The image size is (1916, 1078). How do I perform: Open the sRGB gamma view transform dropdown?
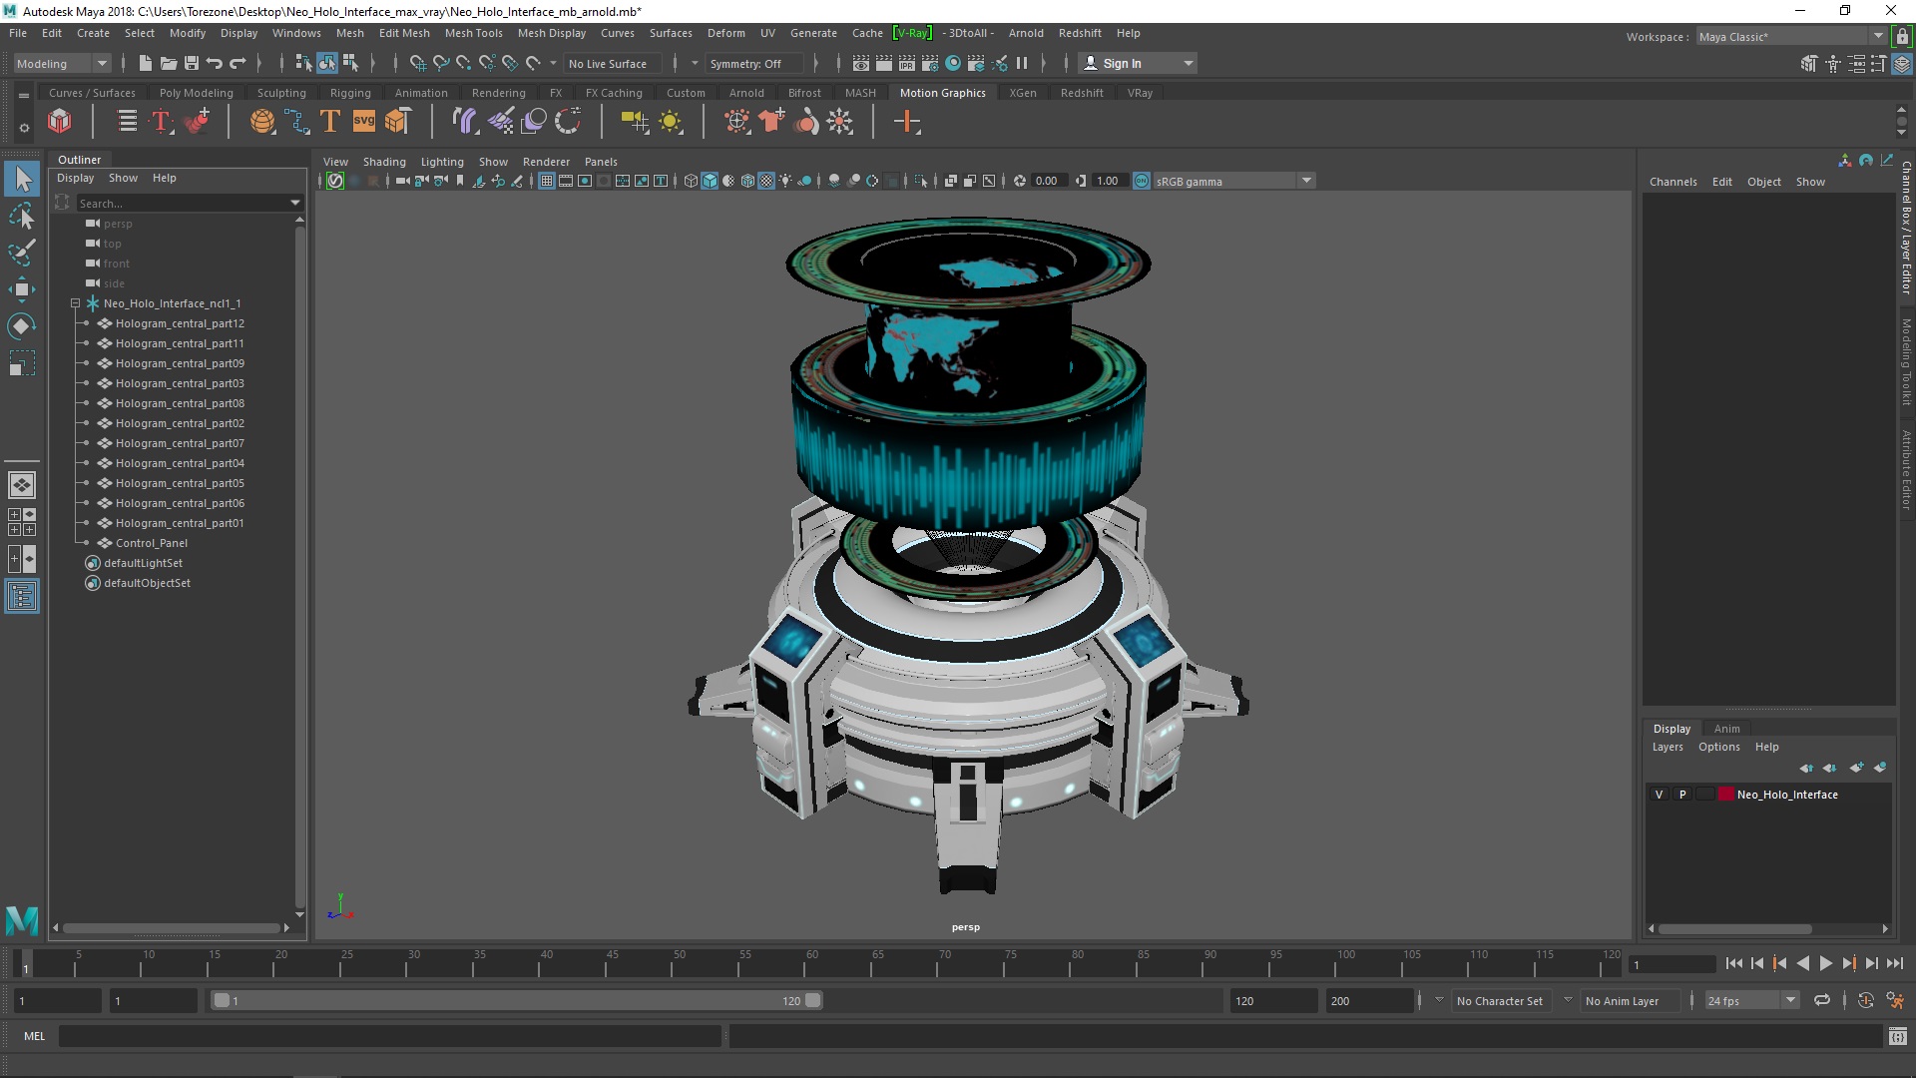(x=1305, y=181)
